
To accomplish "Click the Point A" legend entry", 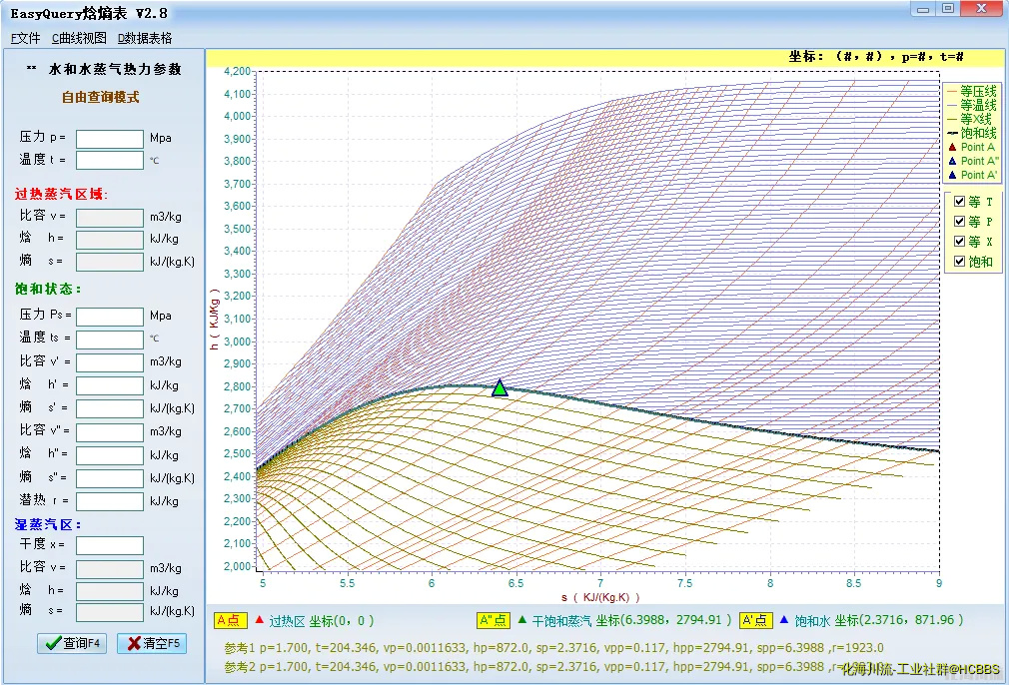I will (x=974, y=161).
